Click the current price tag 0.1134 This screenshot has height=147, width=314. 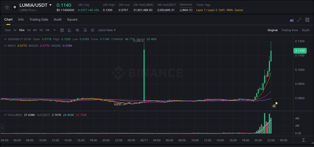point(300,51)
